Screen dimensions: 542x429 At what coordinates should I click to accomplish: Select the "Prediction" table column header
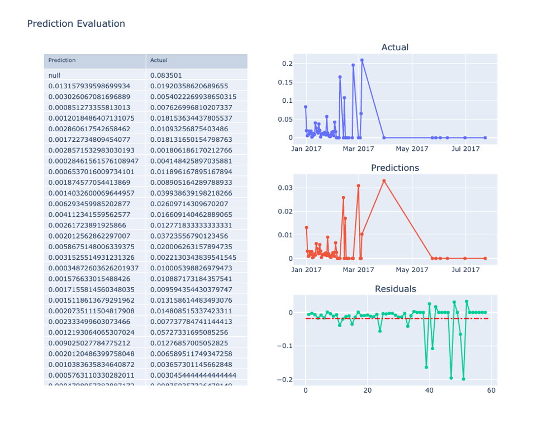tap(62, 60)
